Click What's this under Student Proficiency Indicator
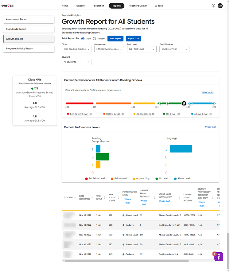Screen dimensions: 230x272 (202, 204)
